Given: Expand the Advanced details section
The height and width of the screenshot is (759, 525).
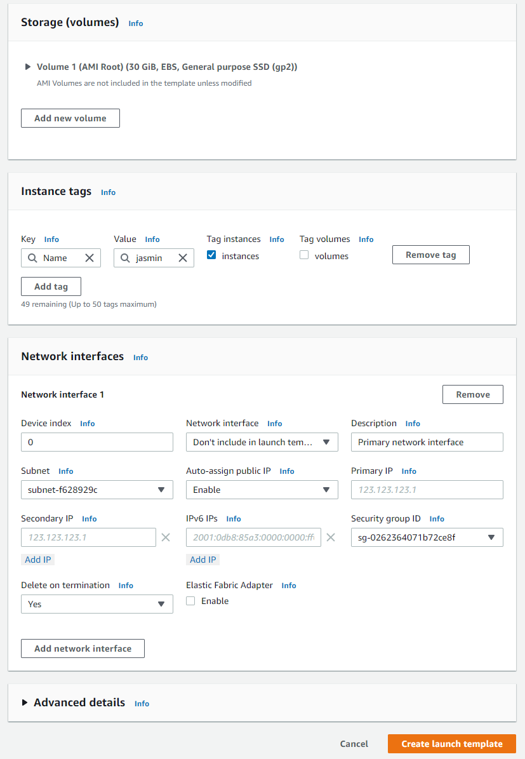Looking at the screenshot, I should [24, 702].
